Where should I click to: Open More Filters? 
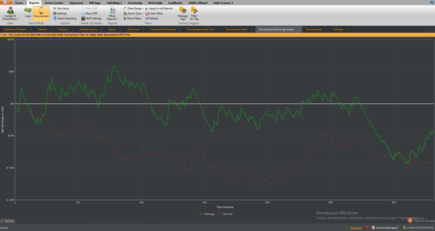pyautogui.click(x=132, y=18)
